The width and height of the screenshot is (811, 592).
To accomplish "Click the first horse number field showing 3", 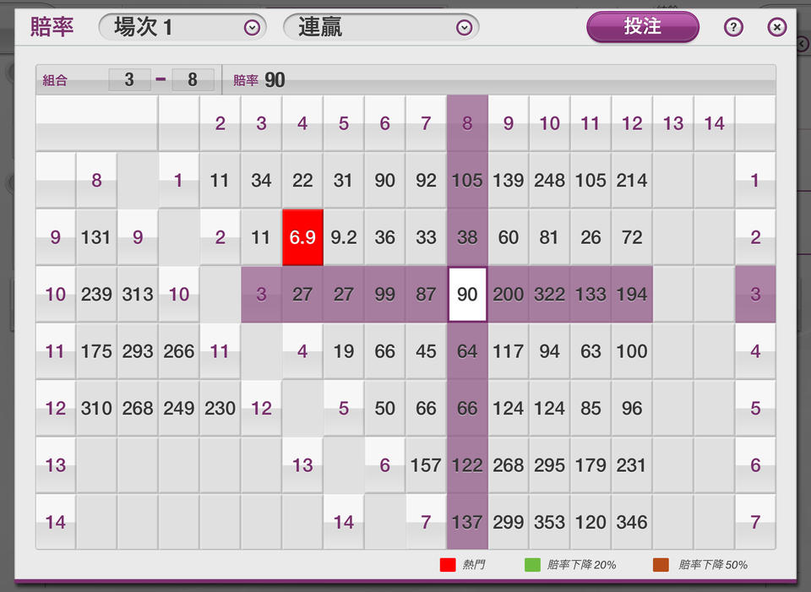I will (129, 80).
